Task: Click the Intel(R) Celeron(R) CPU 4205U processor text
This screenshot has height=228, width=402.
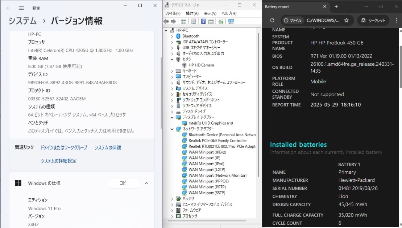Action: point(81,50)
